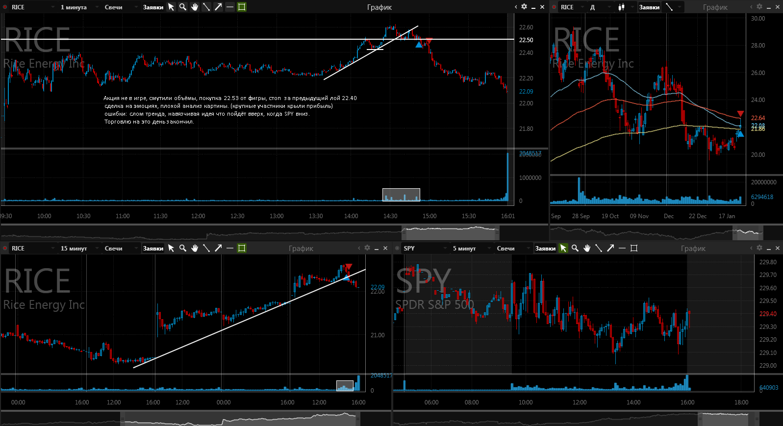Select the pointer tool in the 1-minute RICE chart

pos(171,7)
